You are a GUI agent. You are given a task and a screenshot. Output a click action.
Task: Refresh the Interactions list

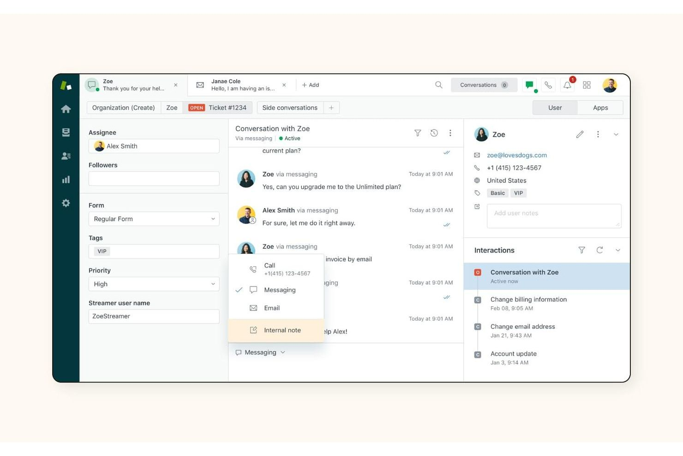[599, 250]
